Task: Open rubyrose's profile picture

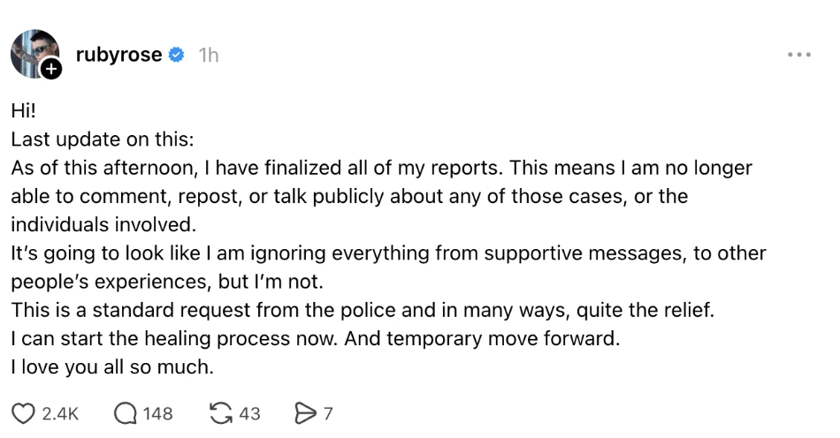Action: pos(34,53)
